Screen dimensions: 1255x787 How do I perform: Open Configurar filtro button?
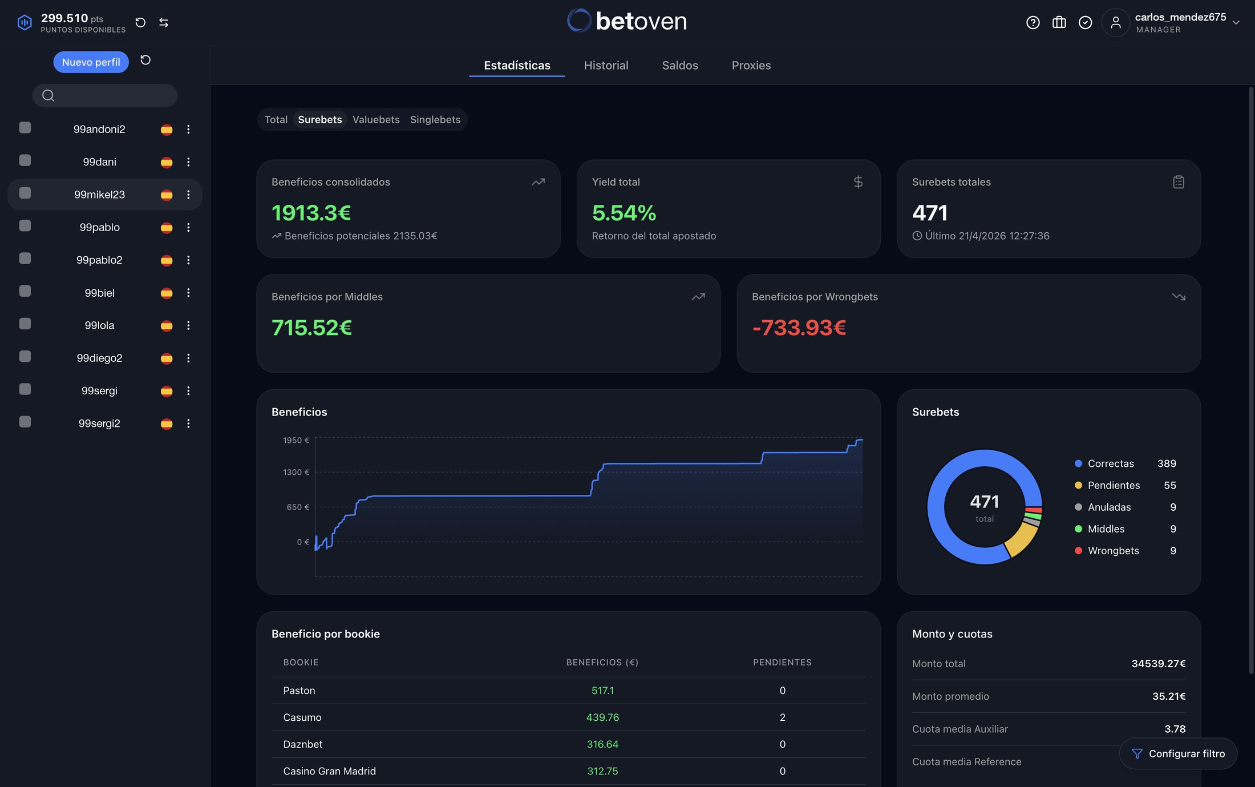(x=1178, y=754)
